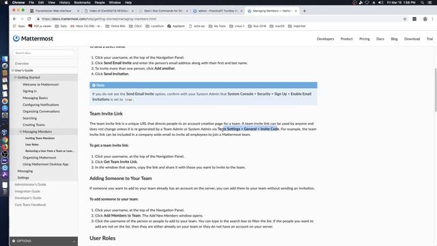The width and height of the screenshot is (437, 246).
Task: Open People menu in menu bar
Action: [x=100, y=3]
